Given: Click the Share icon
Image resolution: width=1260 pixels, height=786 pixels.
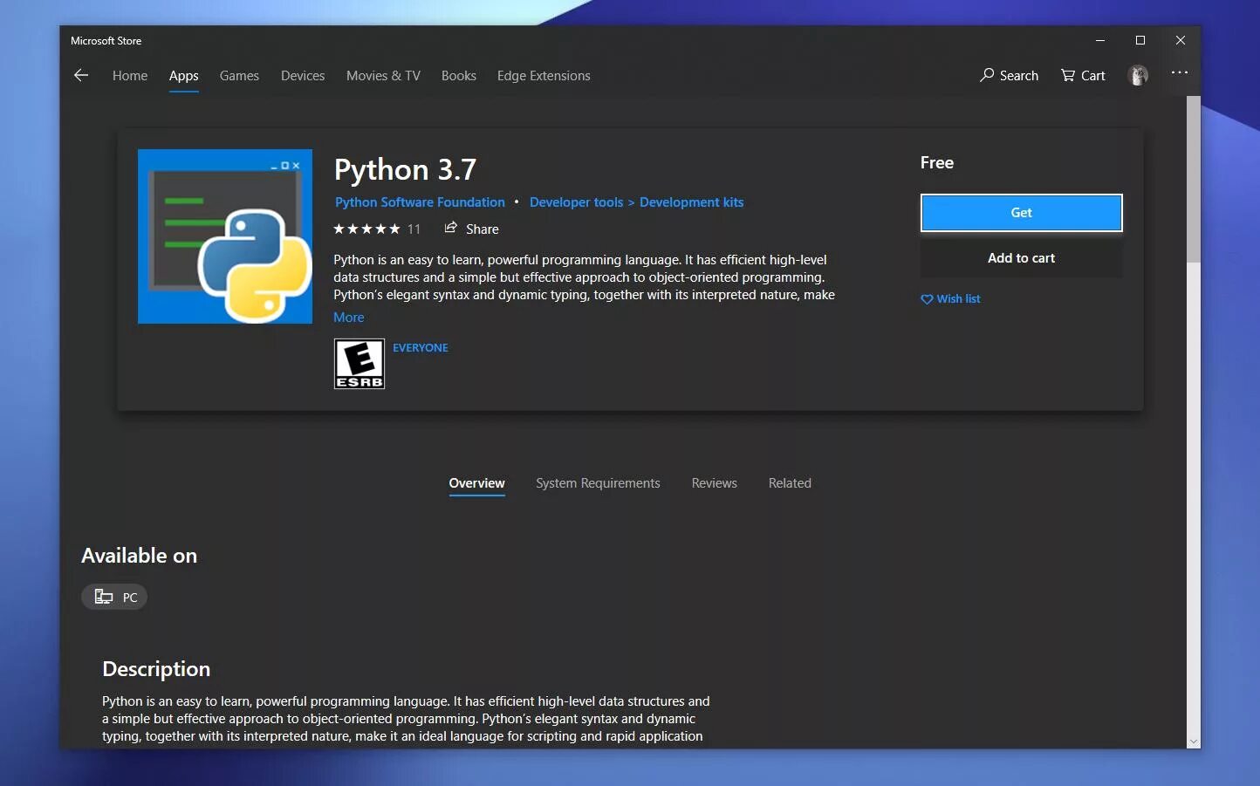Looking at the screenshot, I should click(x=450, y=228).
